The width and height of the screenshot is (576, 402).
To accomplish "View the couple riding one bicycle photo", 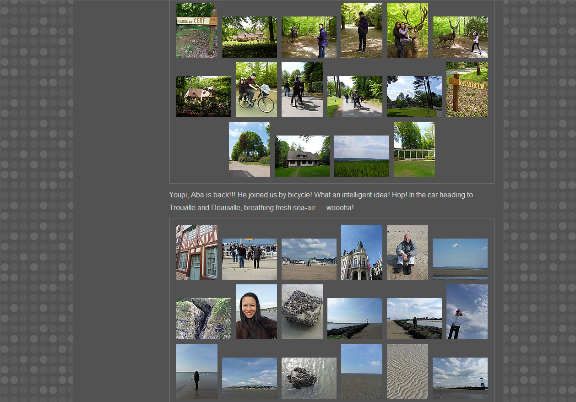I will pyautogui.click(x=256, y=90).
